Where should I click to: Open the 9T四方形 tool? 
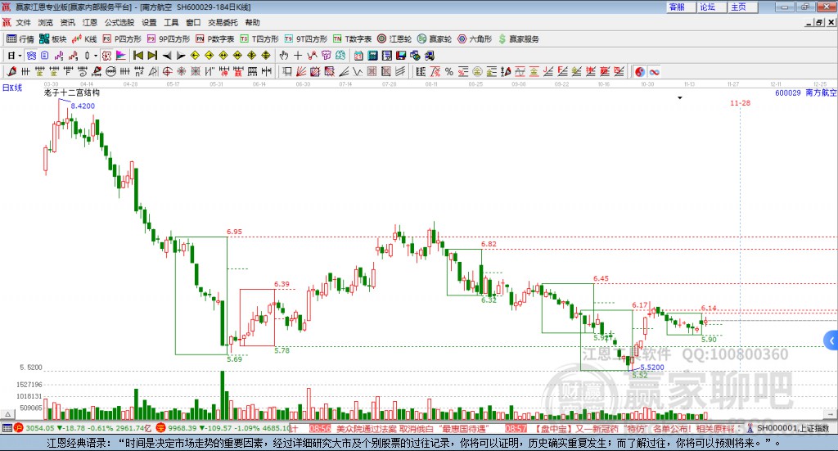(306, 39)
